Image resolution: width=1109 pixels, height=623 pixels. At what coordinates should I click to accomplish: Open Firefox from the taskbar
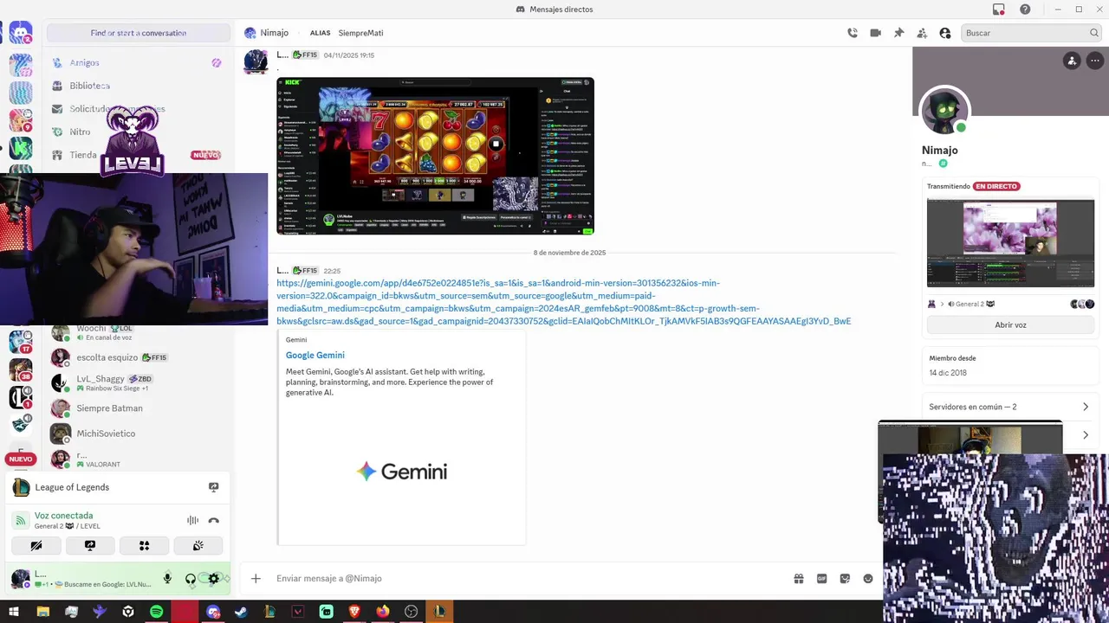point(382,612)
